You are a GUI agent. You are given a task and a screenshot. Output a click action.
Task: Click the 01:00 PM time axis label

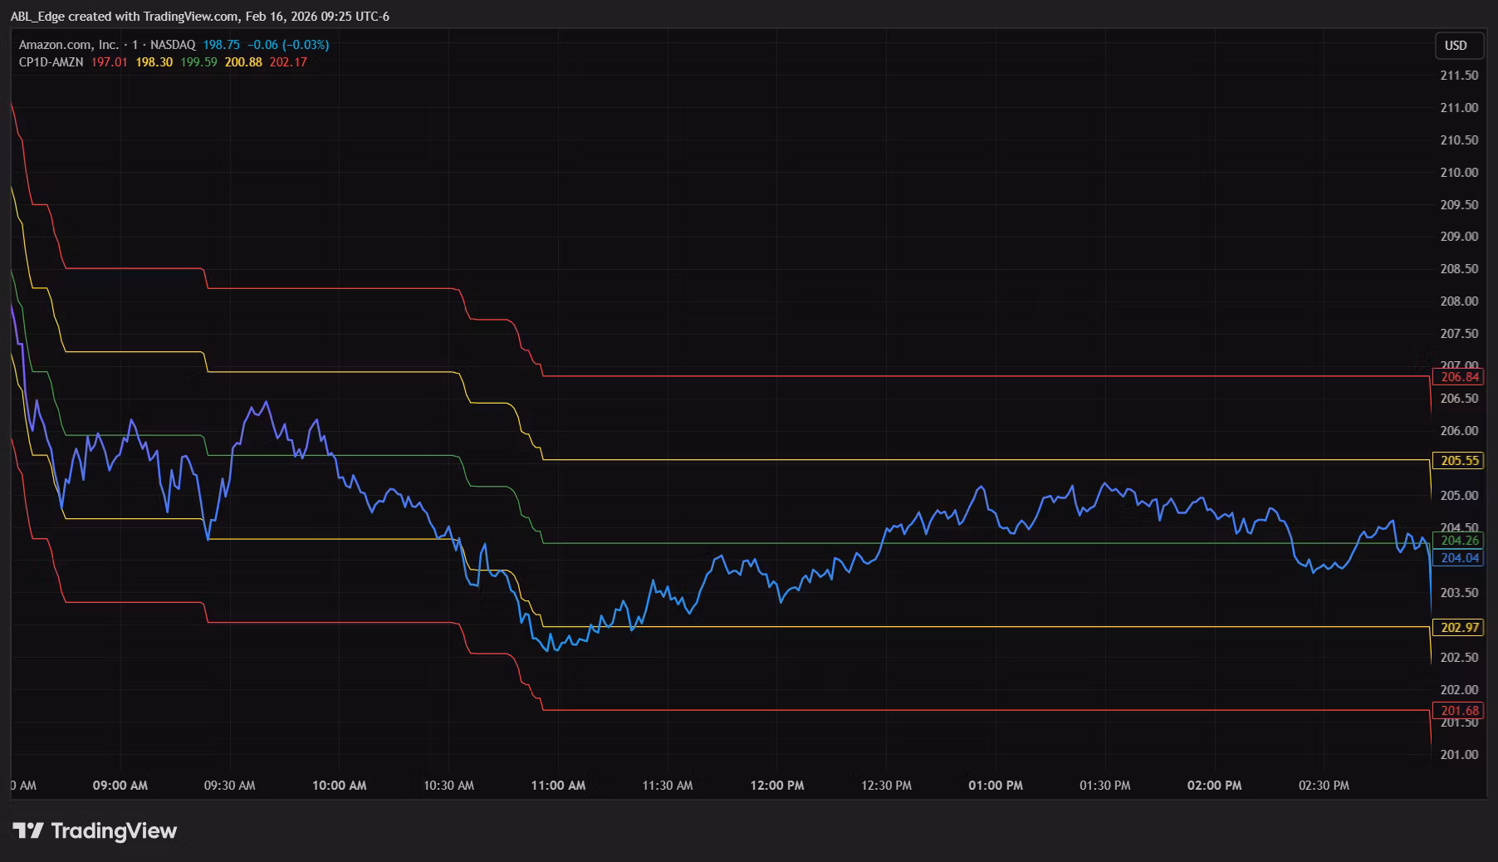996,786
